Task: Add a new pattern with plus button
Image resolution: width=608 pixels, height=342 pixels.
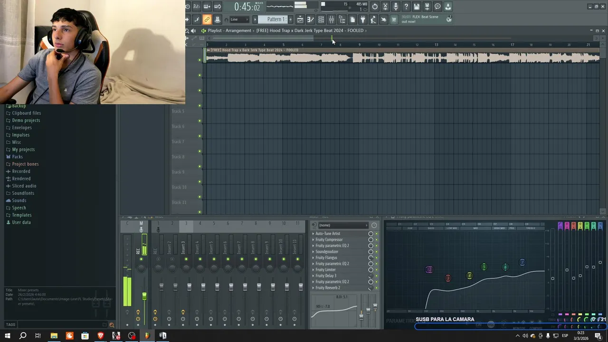Action: (x=291, y=19)
